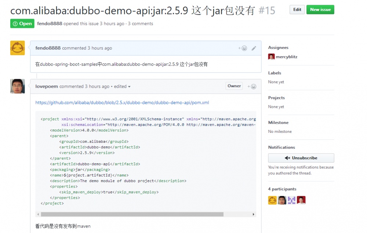Click the 'No milestone' text
Screen dimensions: 367x233
280,131
